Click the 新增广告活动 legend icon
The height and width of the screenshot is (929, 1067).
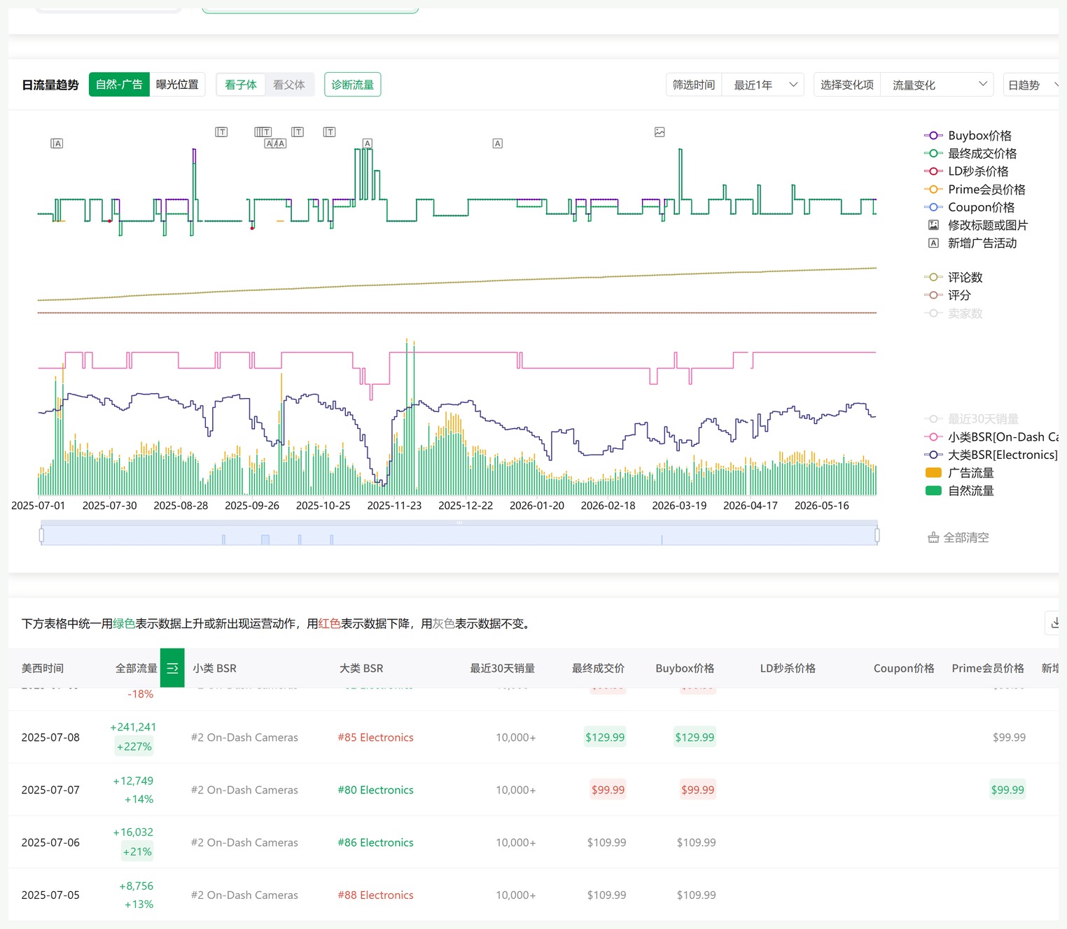coord(933,243)
